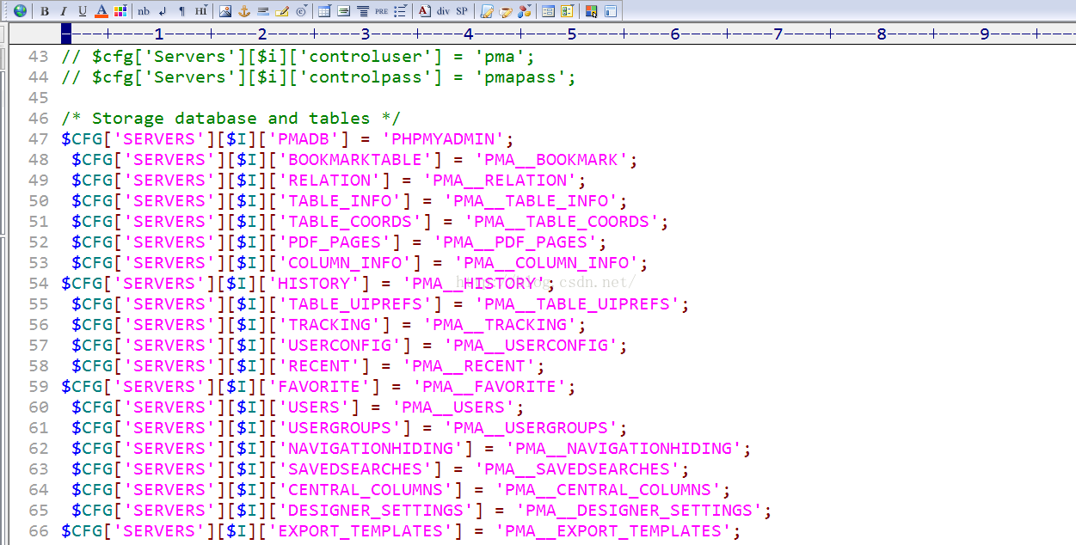
Task: Click 'RECENT' key on line 58
Action: [x=319, y=366]
